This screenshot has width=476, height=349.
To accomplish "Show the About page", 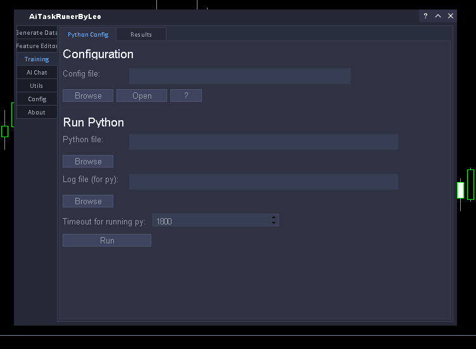I will tap(37, 113).
